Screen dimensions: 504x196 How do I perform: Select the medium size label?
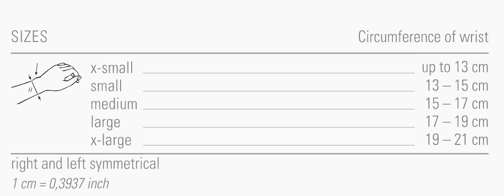coord(114,104)
